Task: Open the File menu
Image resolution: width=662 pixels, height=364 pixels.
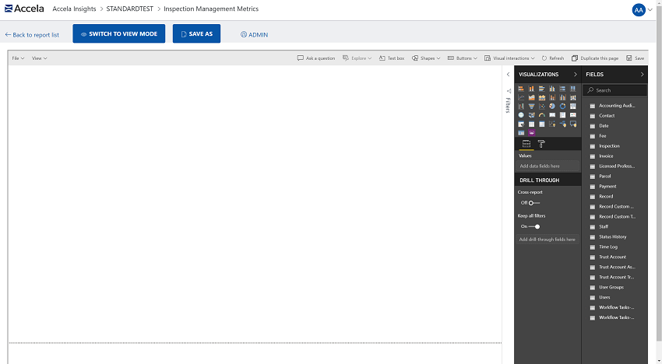Action: click(17, 58)
